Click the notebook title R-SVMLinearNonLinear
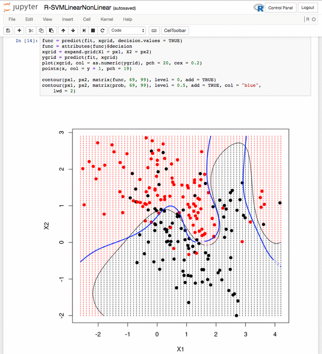322x354 pixels. [x=78, y=8]
